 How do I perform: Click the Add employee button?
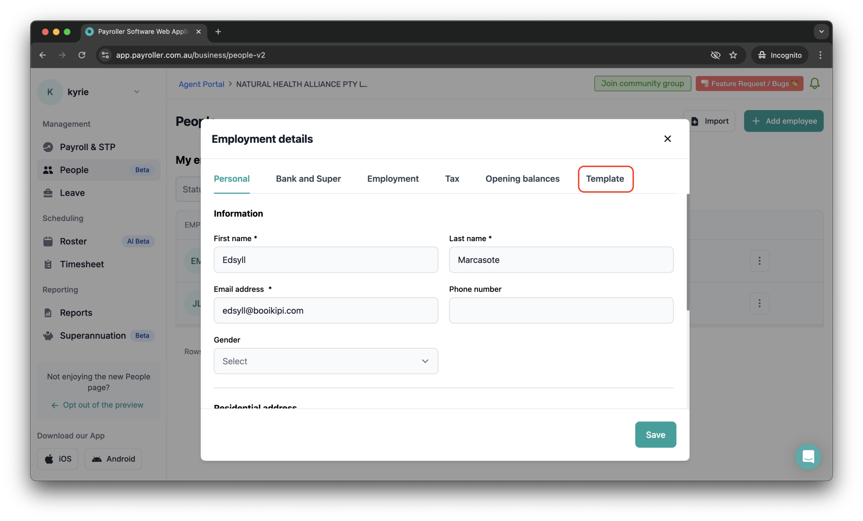pos(783,121)
